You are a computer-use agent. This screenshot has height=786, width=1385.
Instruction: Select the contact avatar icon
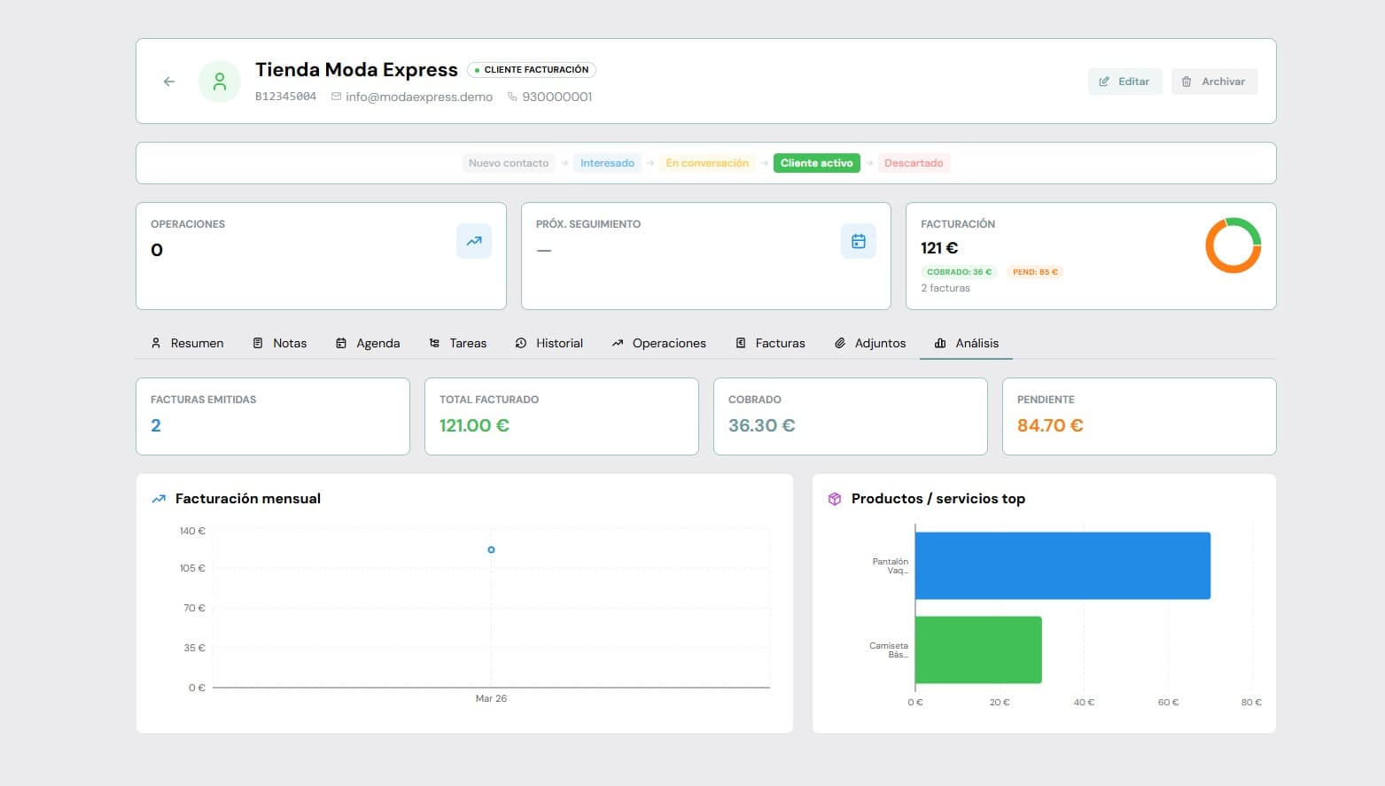point(219,81)
